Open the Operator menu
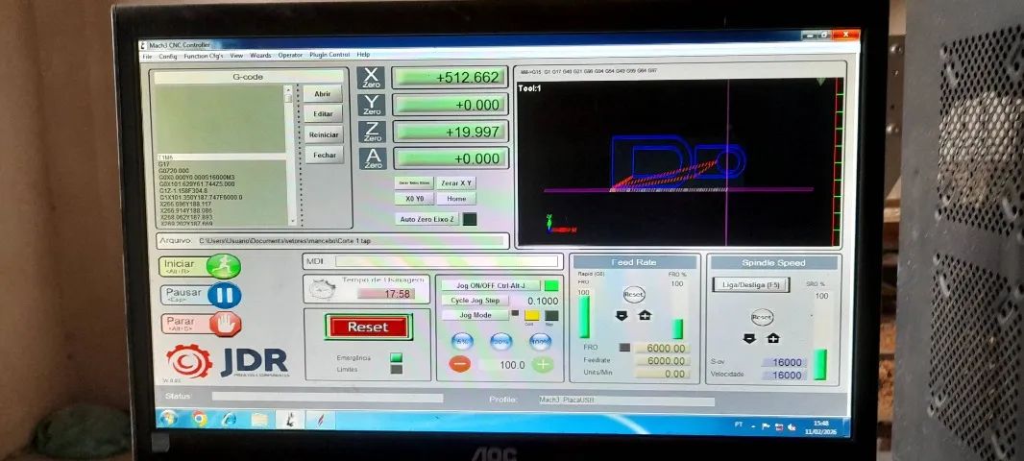Image resolution: width=1024 pixels, height=461 pixels. tap(290, 55)
